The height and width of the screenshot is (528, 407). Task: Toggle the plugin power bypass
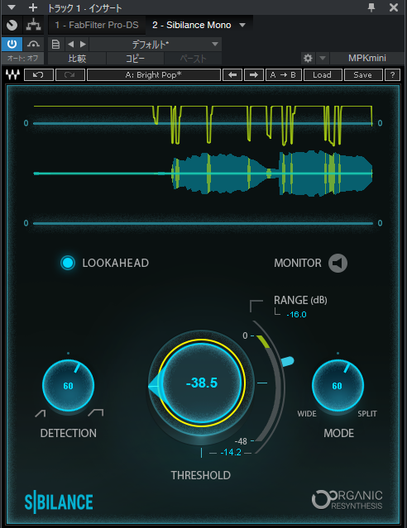tap(12, 44)
